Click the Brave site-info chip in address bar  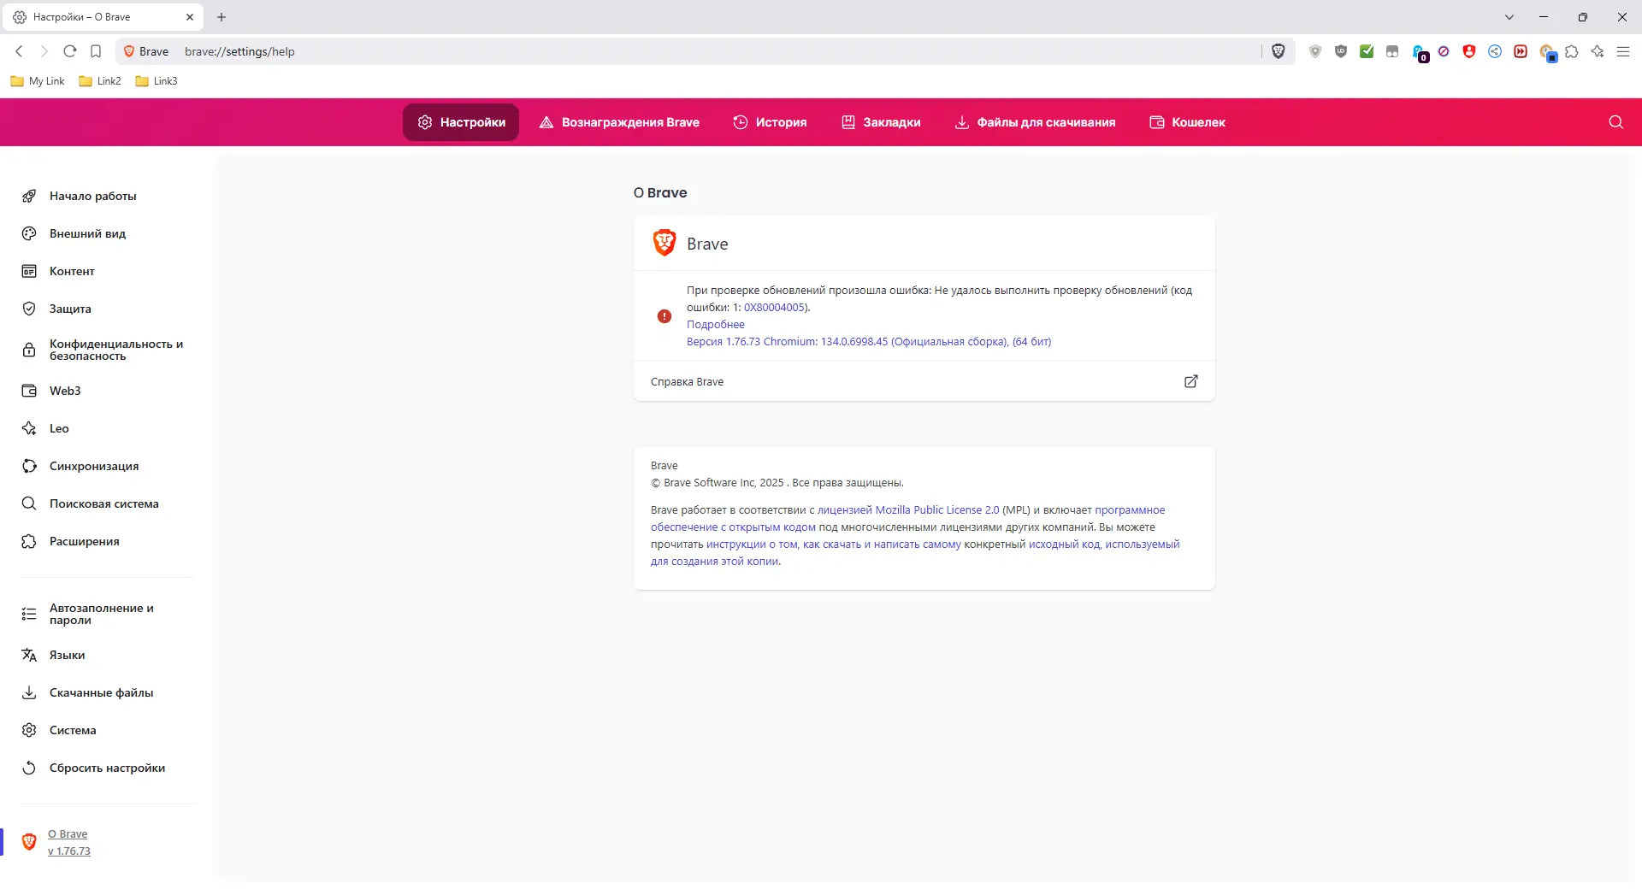tap(146, 51)
